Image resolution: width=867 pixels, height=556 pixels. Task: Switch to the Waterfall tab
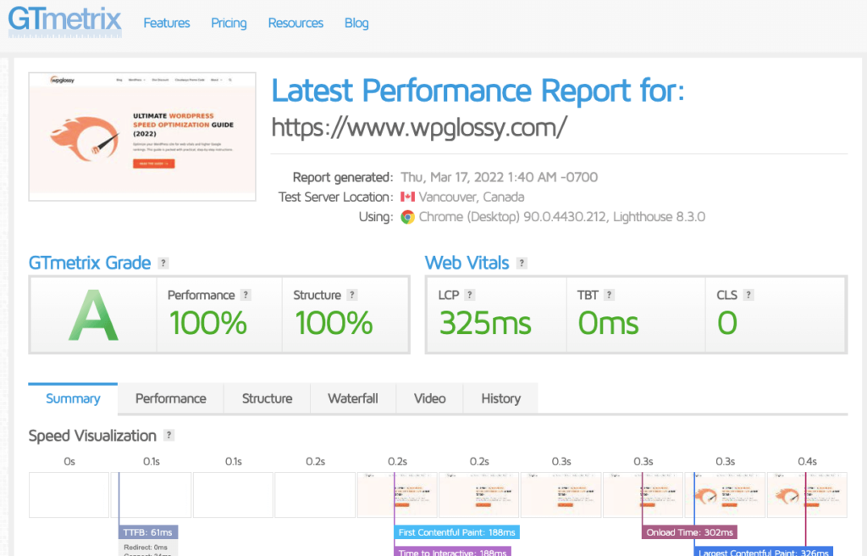point(353,398)
